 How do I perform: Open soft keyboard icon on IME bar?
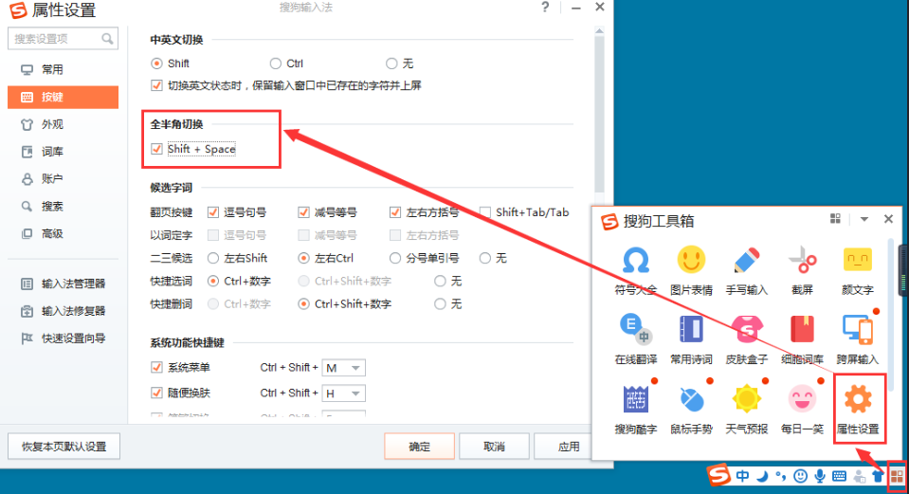[839, 477]
